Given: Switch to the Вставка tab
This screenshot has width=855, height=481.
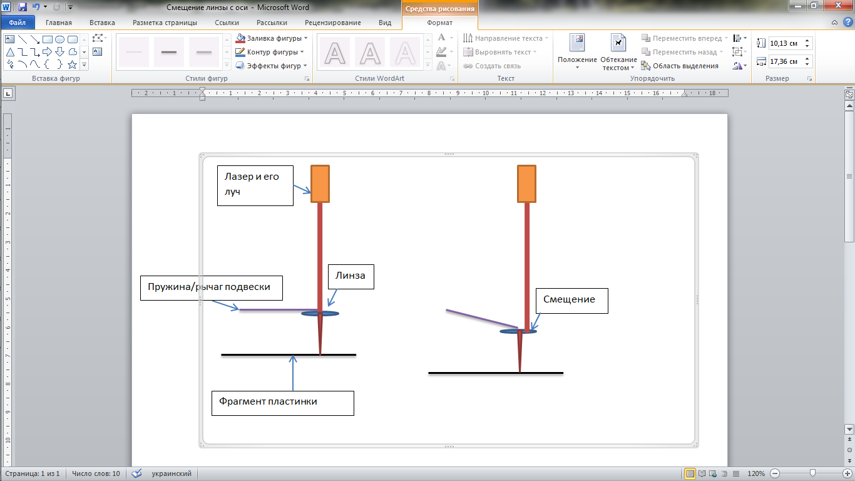Looking at the screenshot, I should (x=102, y=23).
